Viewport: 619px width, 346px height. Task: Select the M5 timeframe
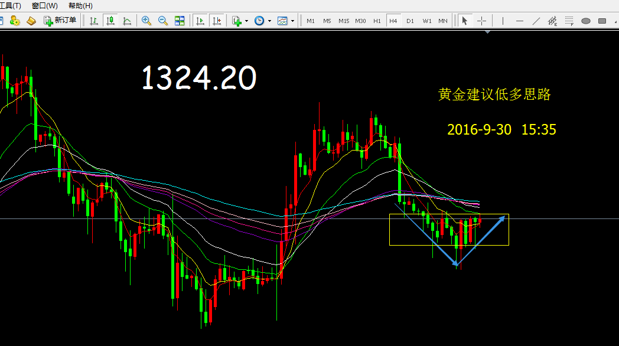coord(327,21)
